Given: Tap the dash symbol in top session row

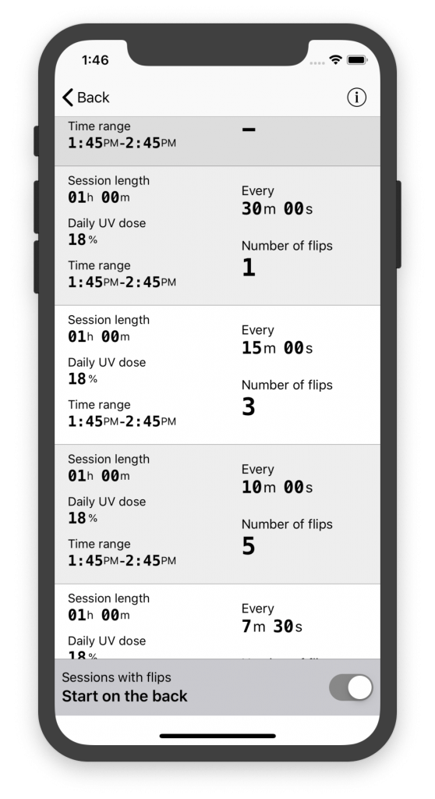Looking at the screenshot, I should pos(249,130).
